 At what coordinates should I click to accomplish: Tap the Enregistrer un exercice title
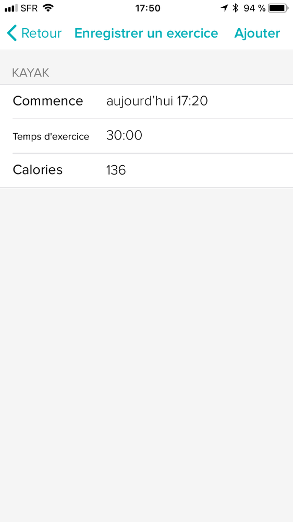click(146, 33)
